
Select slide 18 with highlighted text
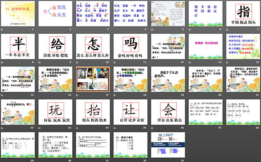[130, 79]
